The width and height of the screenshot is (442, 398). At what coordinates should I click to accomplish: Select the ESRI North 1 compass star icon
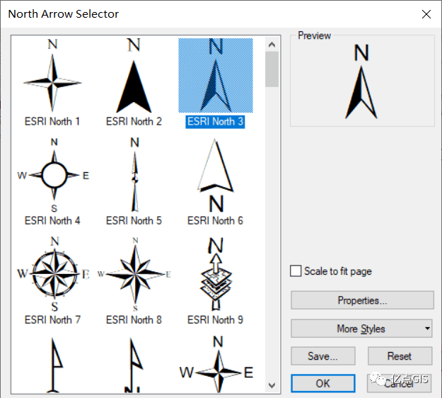point(52,76)
